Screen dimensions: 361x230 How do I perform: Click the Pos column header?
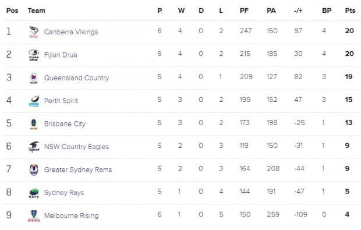pyautogui.click(x=12, y=10)
